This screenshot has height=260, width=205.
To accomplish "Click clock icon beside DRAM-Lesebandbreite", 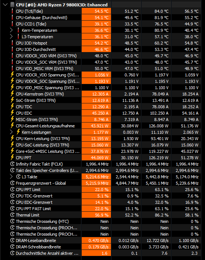I will pyautogui.click(x=12, y=241).
